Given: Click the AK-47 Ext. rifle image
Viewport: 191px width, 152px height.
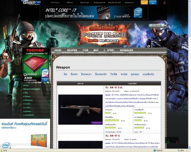Looking at the screenshot, I should point(81,109).
